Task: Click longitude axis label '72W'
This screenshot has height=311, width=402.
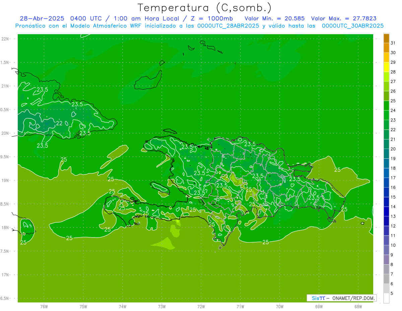Action: pos(201,307)
